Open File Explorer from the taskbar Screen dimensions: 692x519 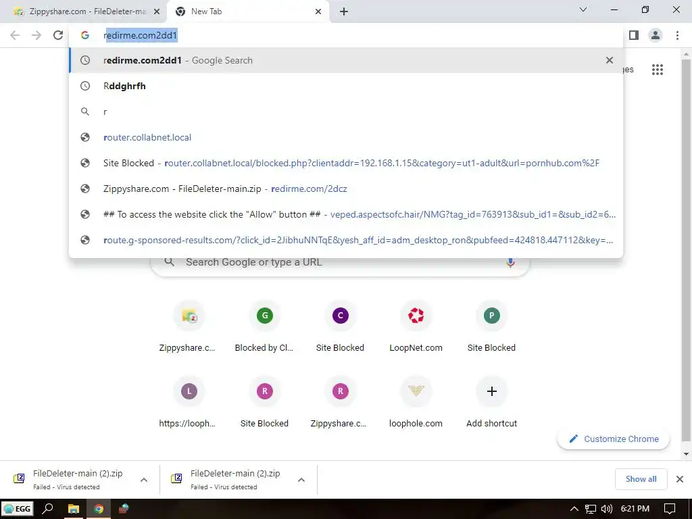point(73,509)
